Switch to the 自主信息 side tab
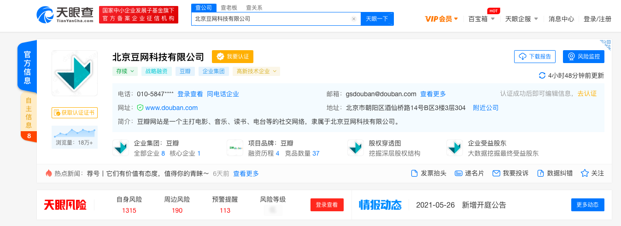This screenshot has width=621, height=226. coord(29,113)
